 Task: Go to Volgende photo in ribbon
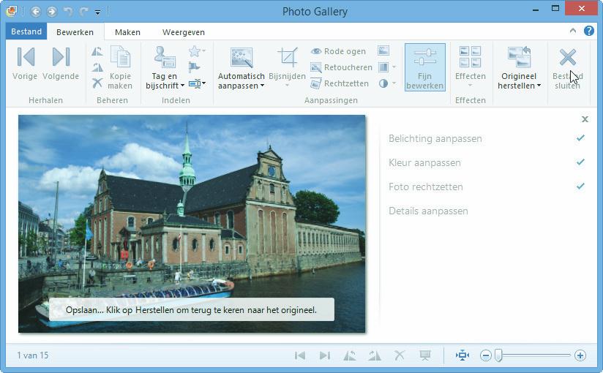pos(61,64)
